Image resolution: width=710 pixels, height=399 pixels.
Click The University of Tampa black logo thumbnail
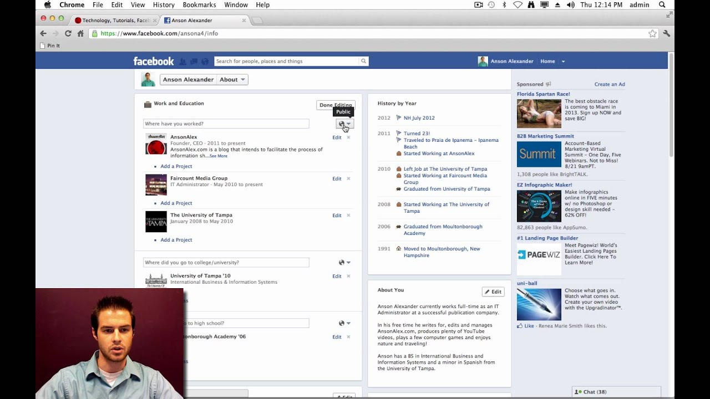pos(156,222)
